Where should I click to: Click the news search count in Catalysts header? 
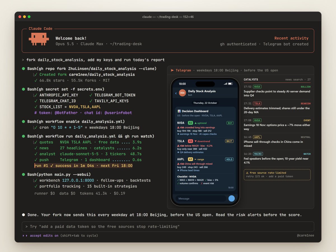coord(298,80)
